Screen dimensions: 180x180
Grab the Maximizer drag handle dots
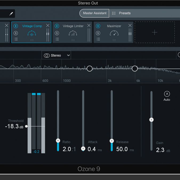tap(114, 40)
